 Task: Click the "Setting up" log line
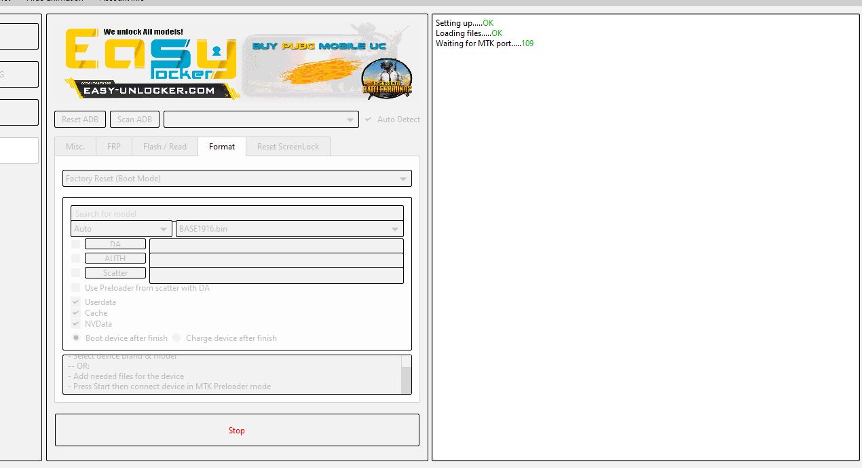pyautogui.click(x=465, y=23)
